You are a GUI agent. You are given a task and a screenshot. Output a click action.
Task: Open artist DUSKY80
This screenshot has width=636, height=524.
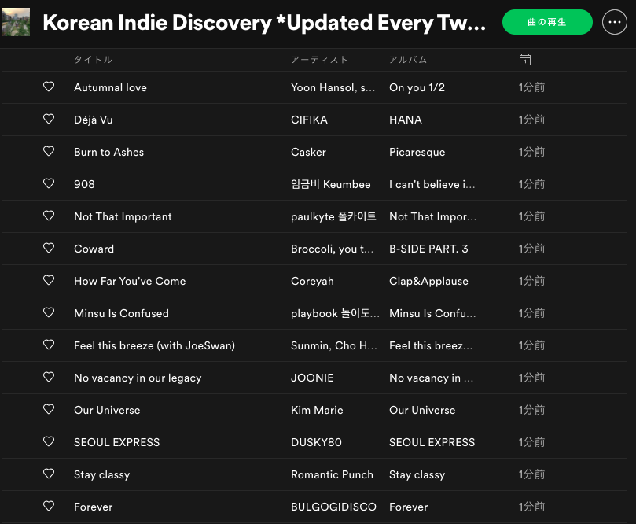316,442
